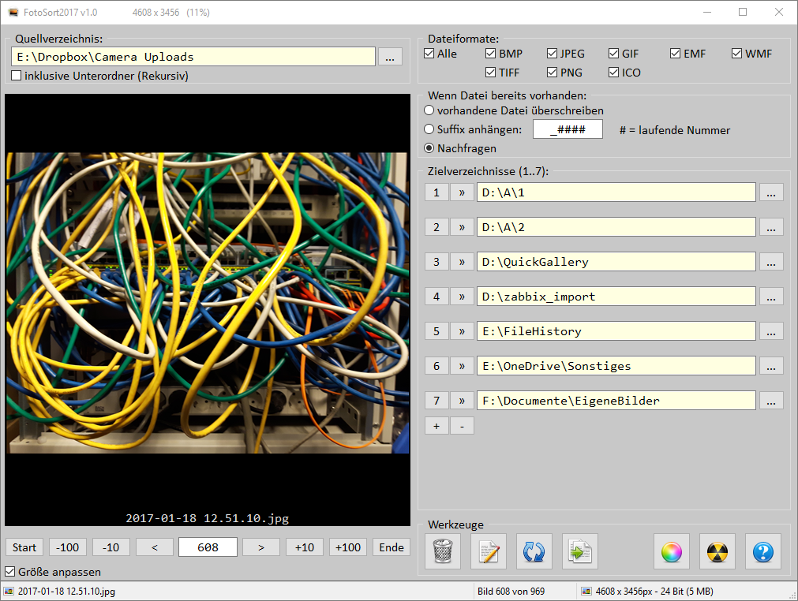
Task: Open folder browser for D:\QuickGallery target
Action: point(771,262)
